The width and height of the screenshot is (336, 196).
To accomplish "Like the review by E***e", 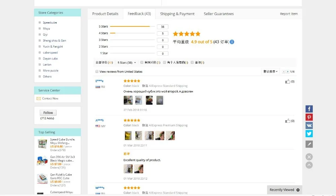I will click(x=288, y=81).
